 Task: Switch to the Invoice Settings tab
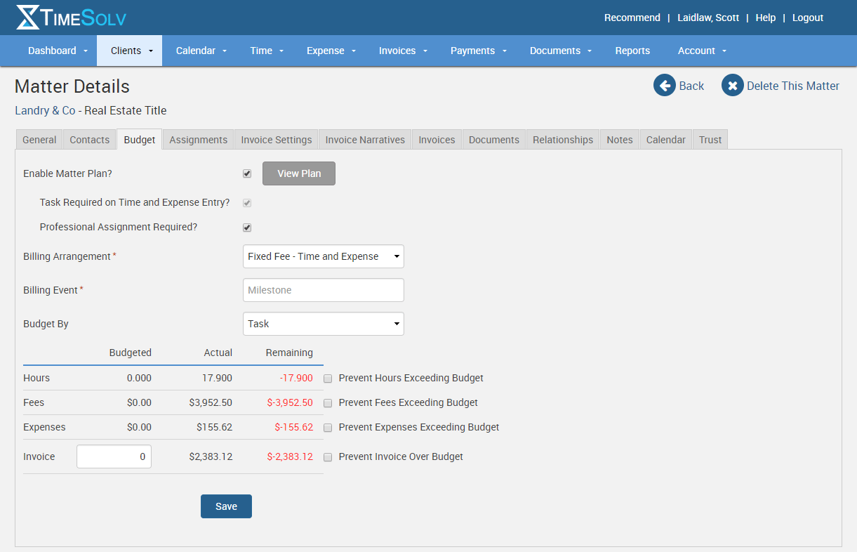pyautogui.click(x=276, y=140)
